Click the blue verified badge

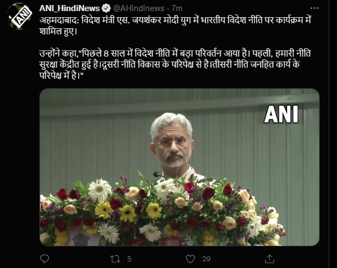pos(106,8)
